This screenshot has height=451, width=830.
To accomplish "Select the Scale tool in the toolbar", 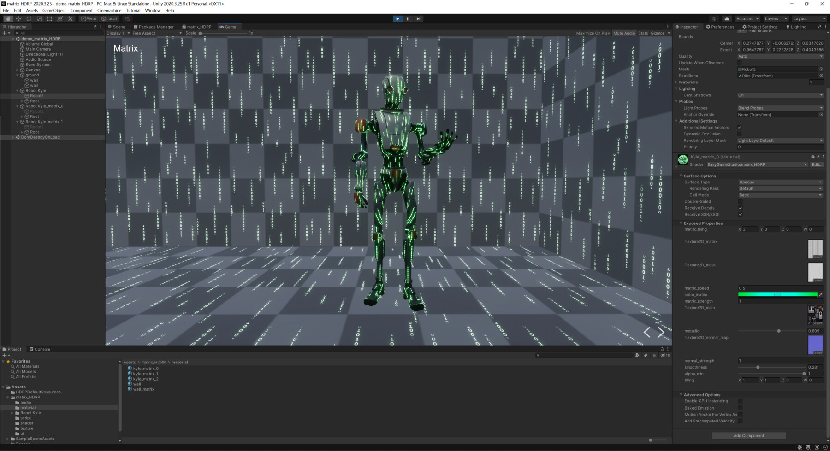I will [x=39, y=18].
